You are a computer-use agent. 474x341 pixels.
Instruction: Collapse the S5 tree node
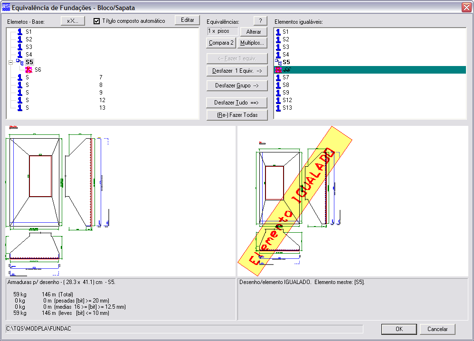point(10,62)
